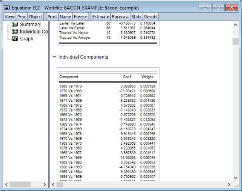Collapse the Individual Components section
Screen dimensions: 242x191
pyautogui.click(x=54, y=57)
